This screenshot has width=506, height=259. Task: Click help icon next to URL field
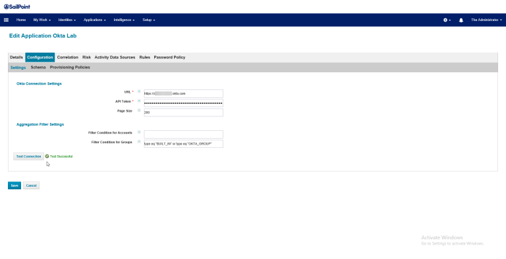(139, 91)
